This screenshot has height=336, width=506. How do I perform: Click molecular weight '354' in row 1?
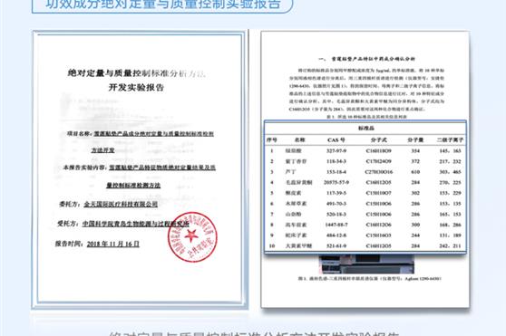click(x=415, y=150)
